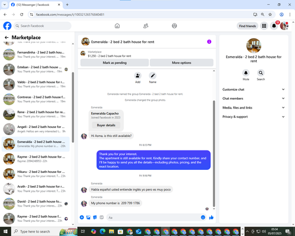
Task: Open Contreras conversation
Action: (35, 99)
